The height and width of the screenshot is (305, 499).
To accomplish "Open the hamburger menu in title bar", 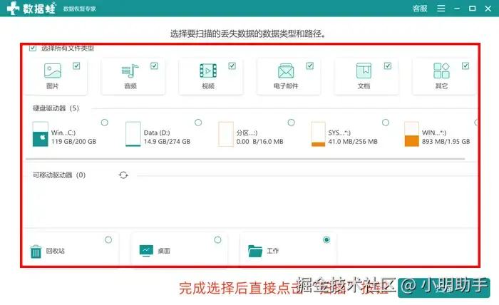I will pyautogui.click(x=441, y=9).
